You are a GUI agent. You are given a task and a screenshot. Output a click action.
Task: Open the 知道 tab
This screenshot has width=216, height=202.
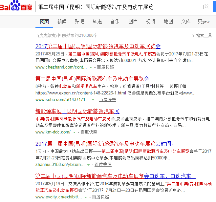(x=97, y=21)
